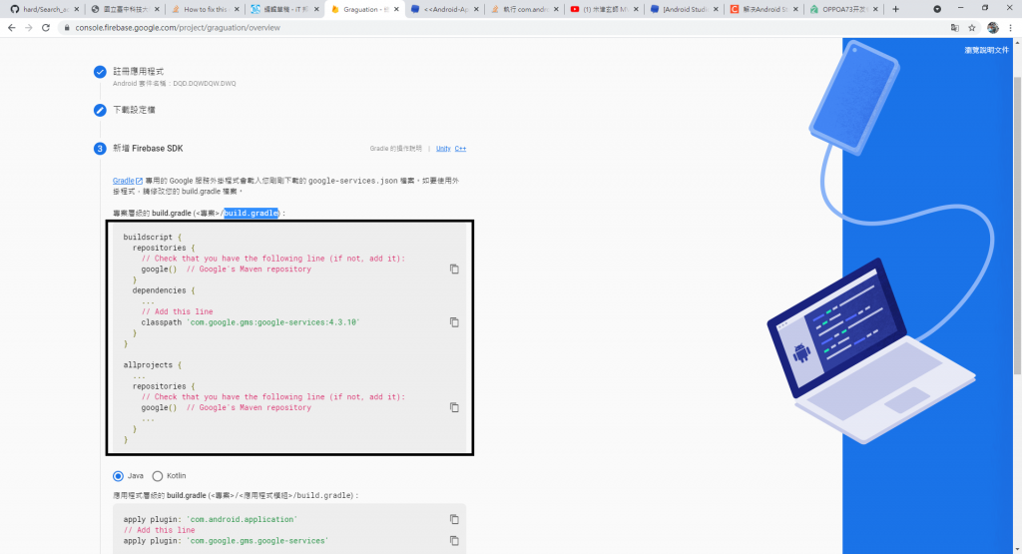Reload the Firebase console page
The height and width of the screenshot is (554, 1022).
pyautogui.click(x=46, y=27)
